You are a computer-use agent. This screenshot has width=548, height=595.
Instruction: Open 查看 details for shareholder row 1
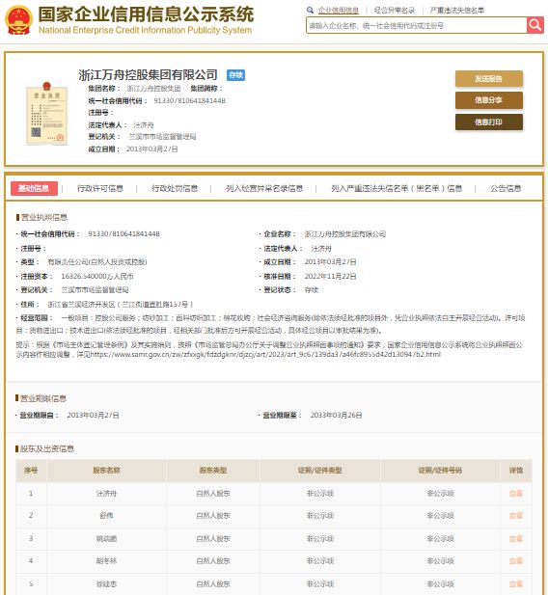pos(516,494)
